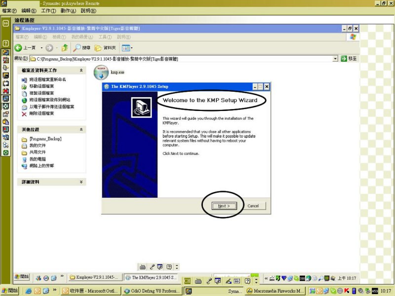The height and width of the screenshot is (296, 395).
Task: Click the clipboard transfer sidebar icon
Action: (5, 122)
